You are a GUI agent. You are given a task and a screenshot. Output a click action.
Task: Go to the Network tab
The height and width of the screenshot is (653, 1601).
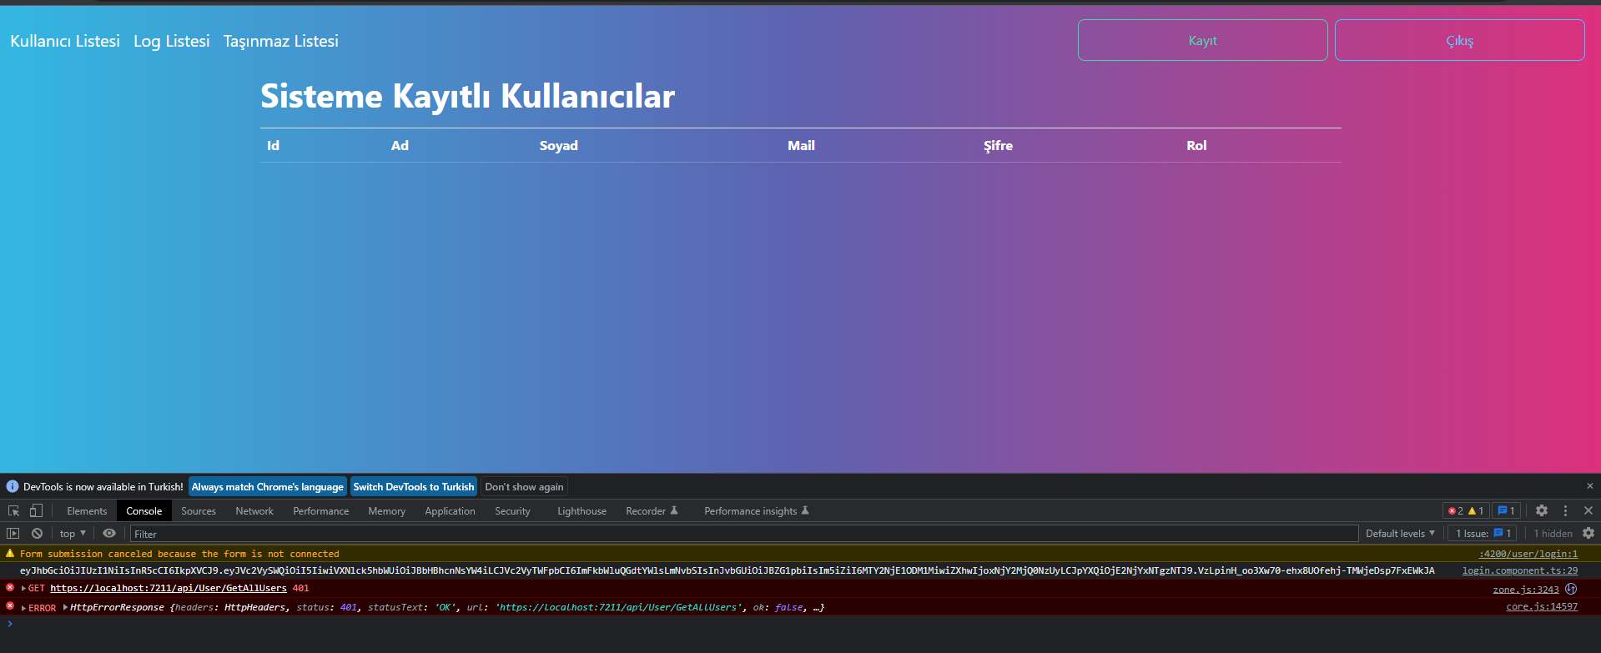pyautogui.click(x=254, y=510)
